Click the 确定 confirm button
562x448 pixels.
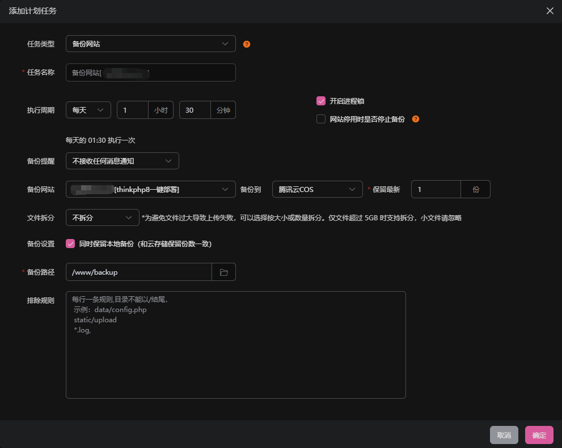[x=539, y=435]
